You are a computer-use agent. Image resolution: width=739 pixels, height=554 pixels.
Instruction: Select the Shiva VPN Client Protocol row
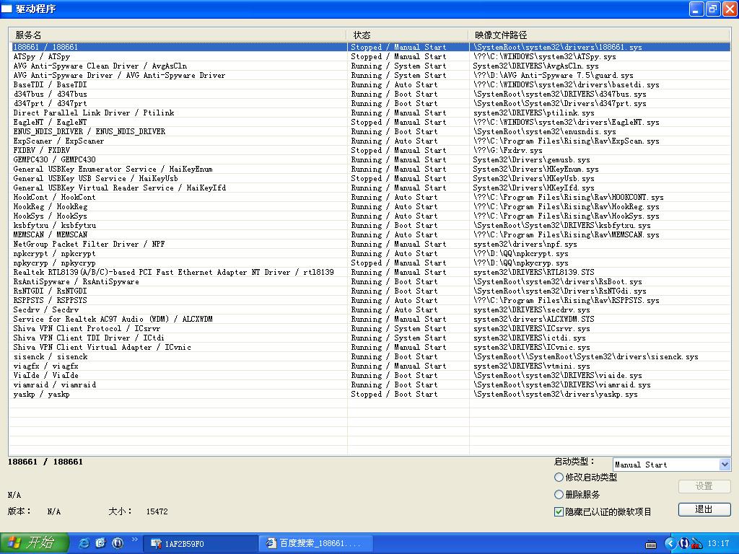pyautogui.click(x=85, y=329)
